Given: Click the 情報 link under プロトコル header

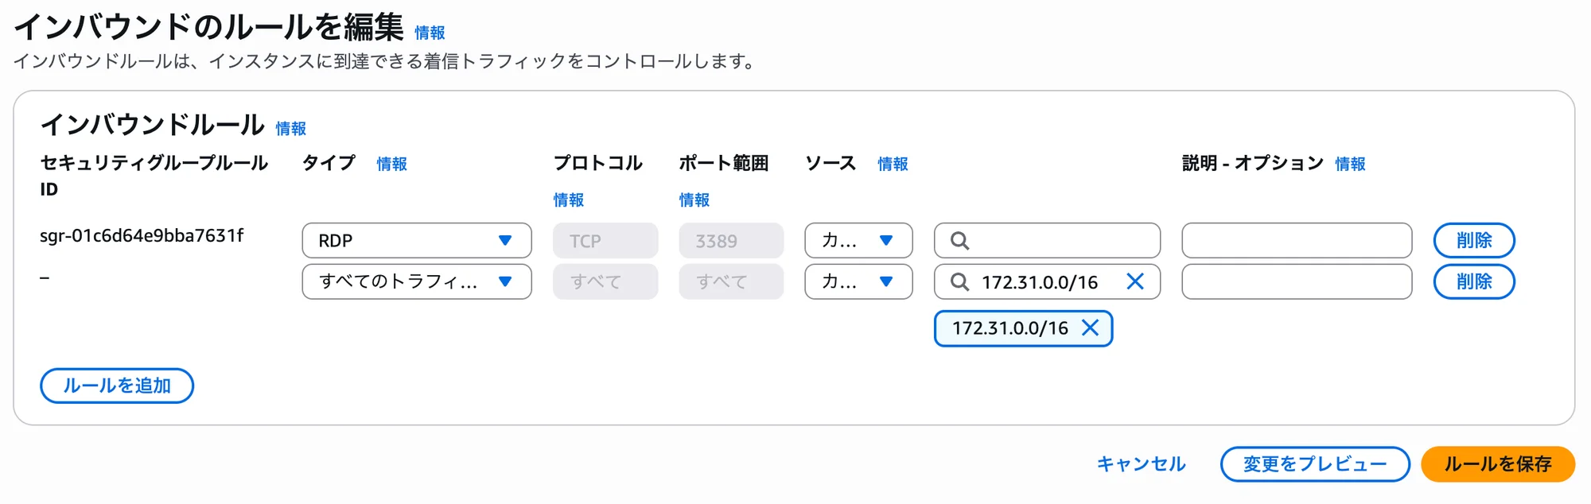Looking at the screenshot, I should 568,200.
